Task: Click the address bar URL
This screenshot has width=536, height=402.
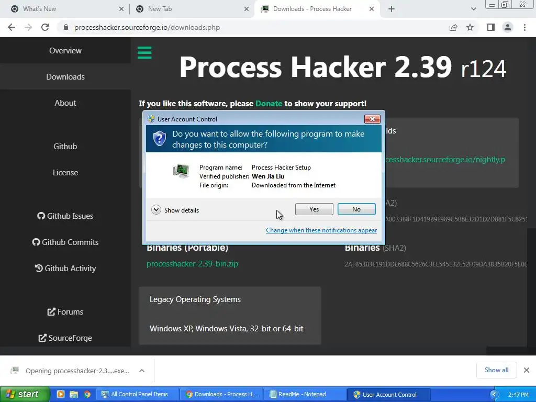Action: [x=147, y=27]
